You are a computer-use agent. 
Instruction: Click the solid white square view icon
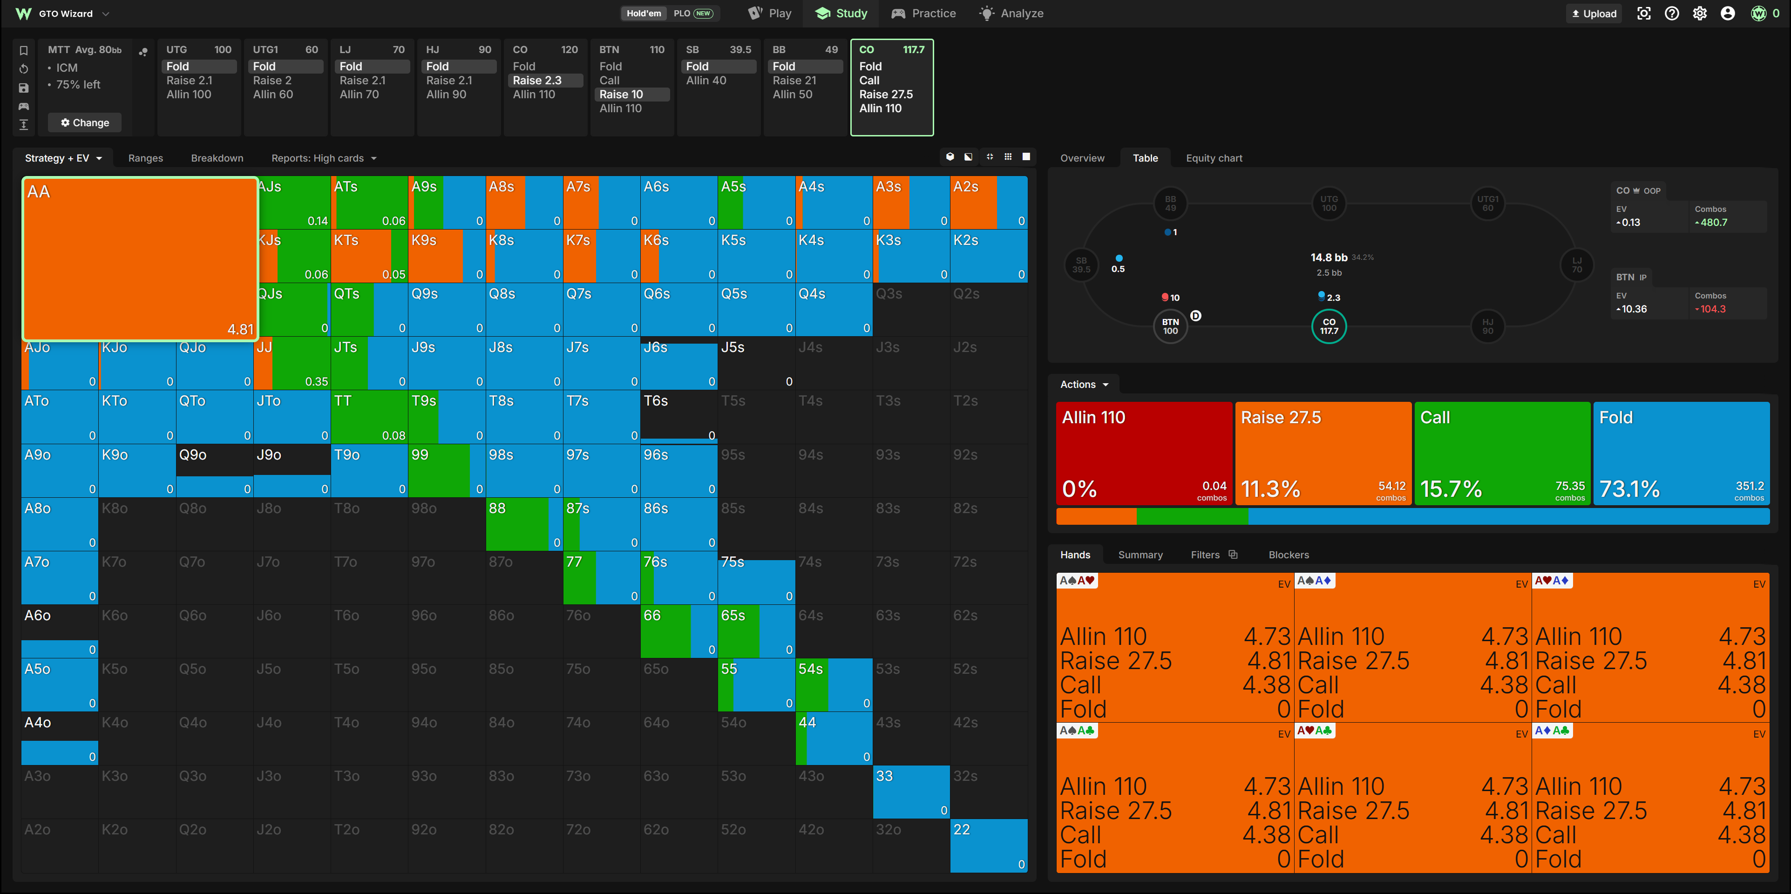pos(1026,157)
